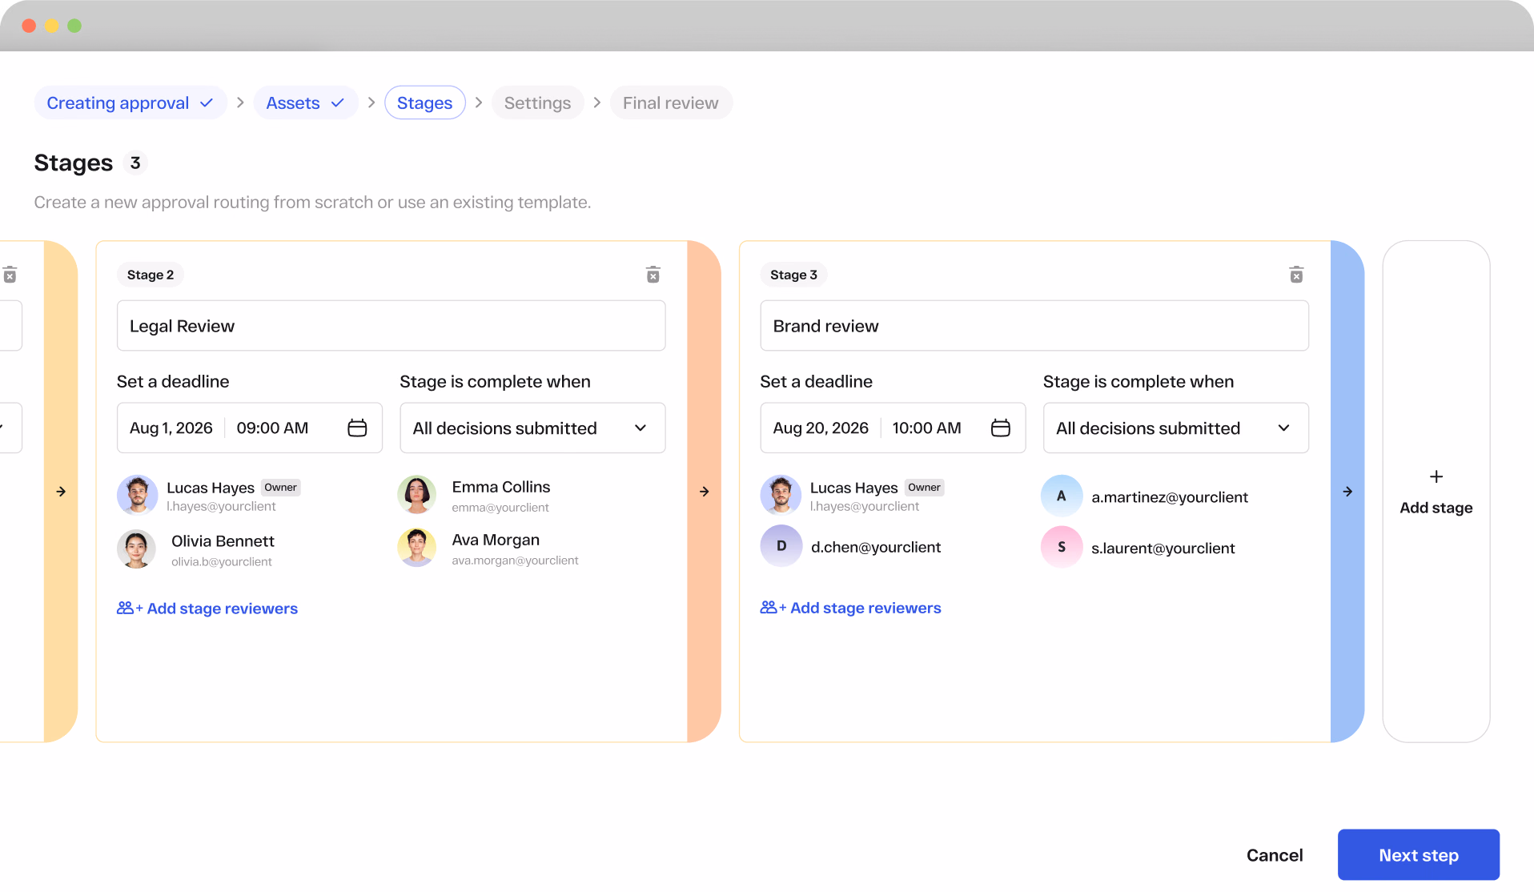
Task: Open calendar for the Aug 1, 2026 deadline
Action: (357, 428)
